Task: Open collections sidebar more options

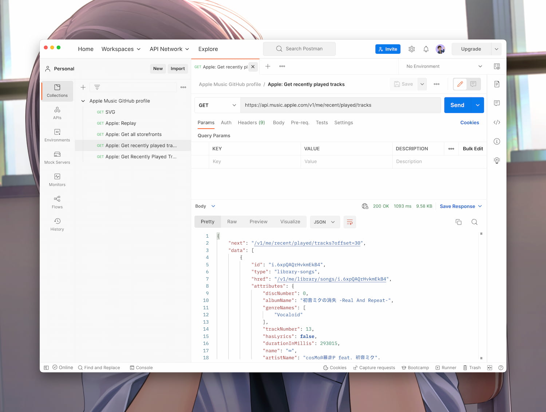Action: point(183,87)
